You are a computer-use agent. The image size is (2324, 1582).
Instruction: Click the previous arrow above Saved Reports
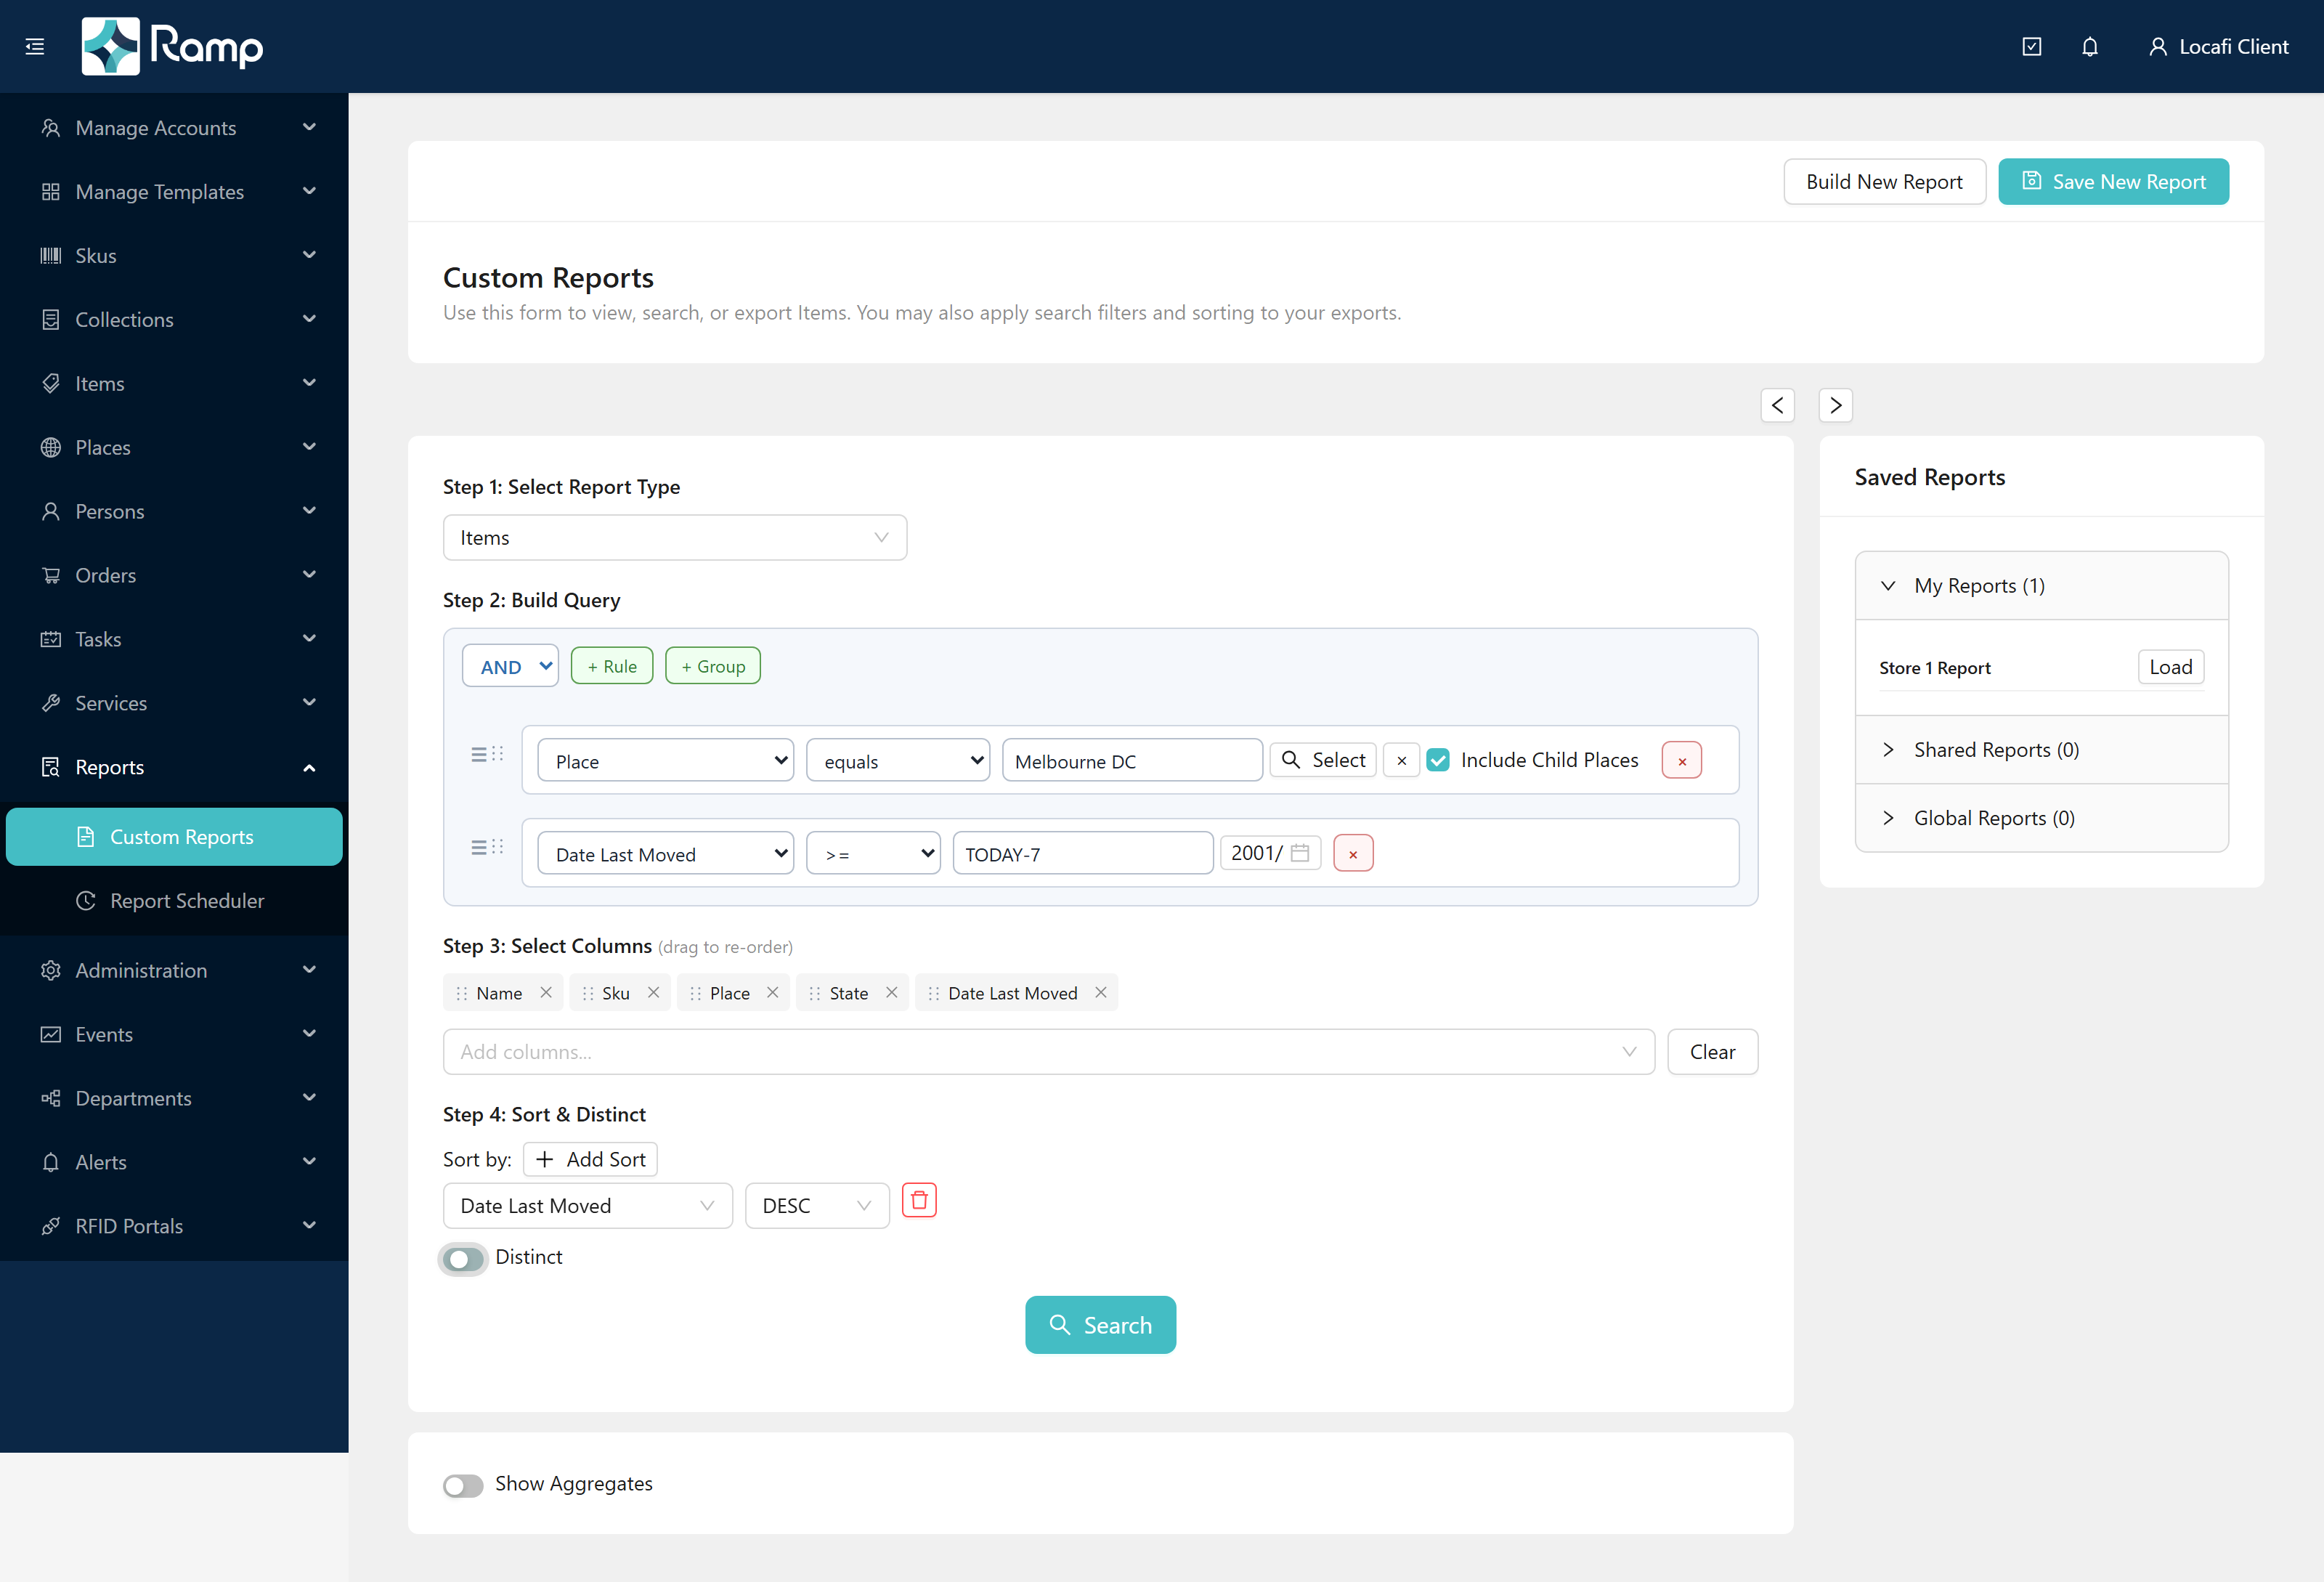[x=1777, y=405]
